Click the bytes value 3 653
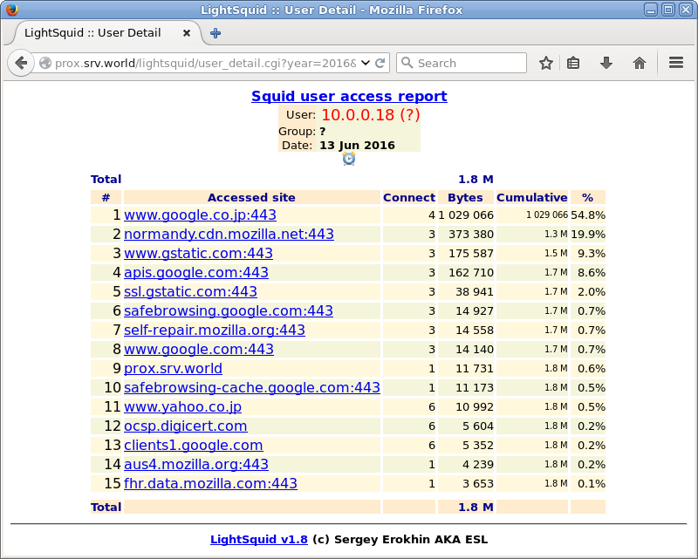Screen dimensions: 698x559 478,483
